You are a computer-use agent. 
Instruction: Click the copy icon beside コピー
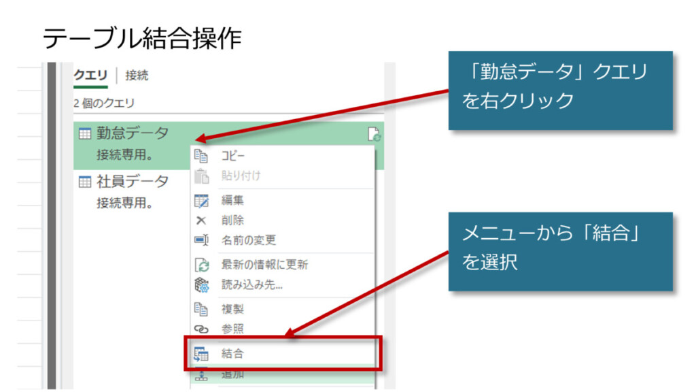pos(201,156)
